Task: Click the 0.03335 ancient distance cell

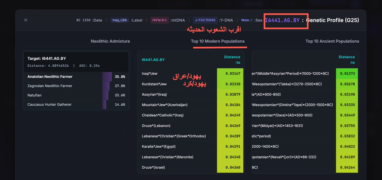Action: 347,105
